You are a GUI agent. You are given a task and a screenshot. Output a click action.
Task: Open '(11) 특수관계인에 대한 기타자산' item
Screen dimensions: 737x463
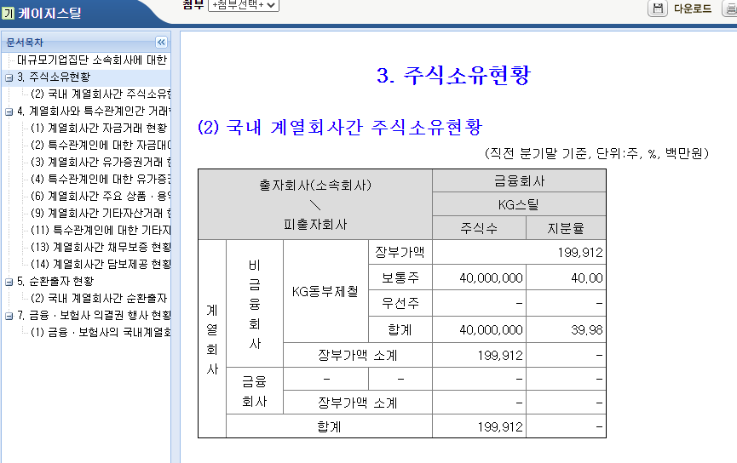101,230
